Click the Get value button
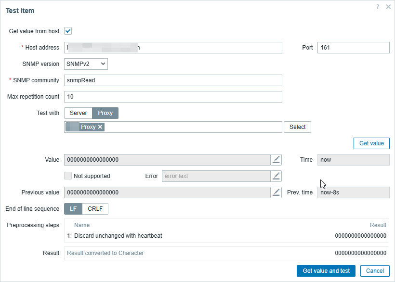 (371, 143)
